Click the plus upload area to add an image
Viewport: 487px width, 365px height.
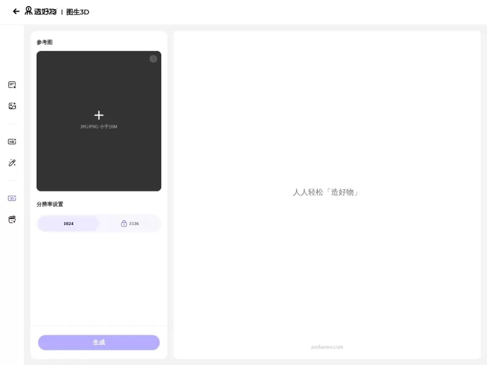click(x=99, y=114)
